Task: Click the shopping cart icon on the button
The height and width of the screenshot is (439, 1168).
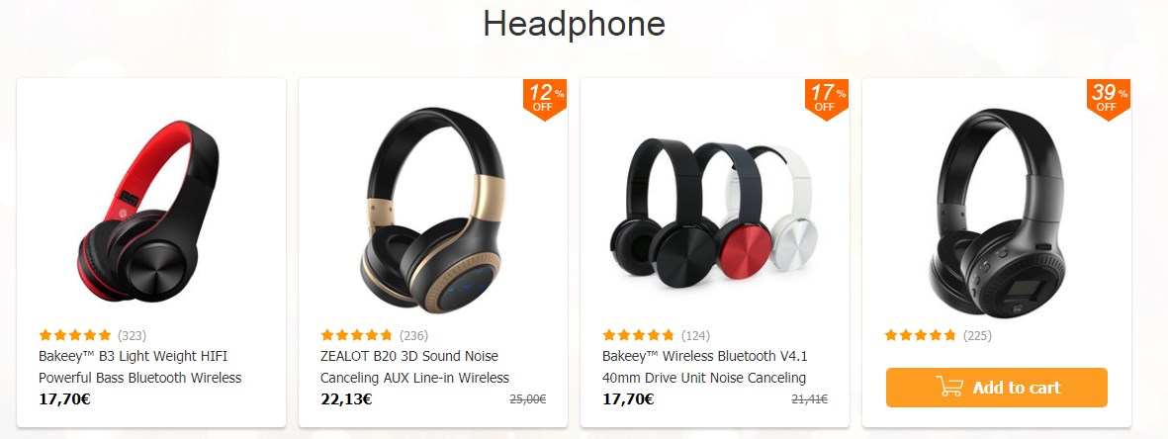Action: pyautogui.click(x=949, y=387)
